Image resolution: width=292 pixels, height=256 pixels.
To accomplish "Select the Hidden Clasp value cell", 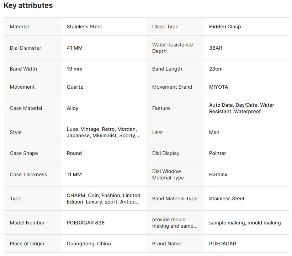I will pos(225,27).
